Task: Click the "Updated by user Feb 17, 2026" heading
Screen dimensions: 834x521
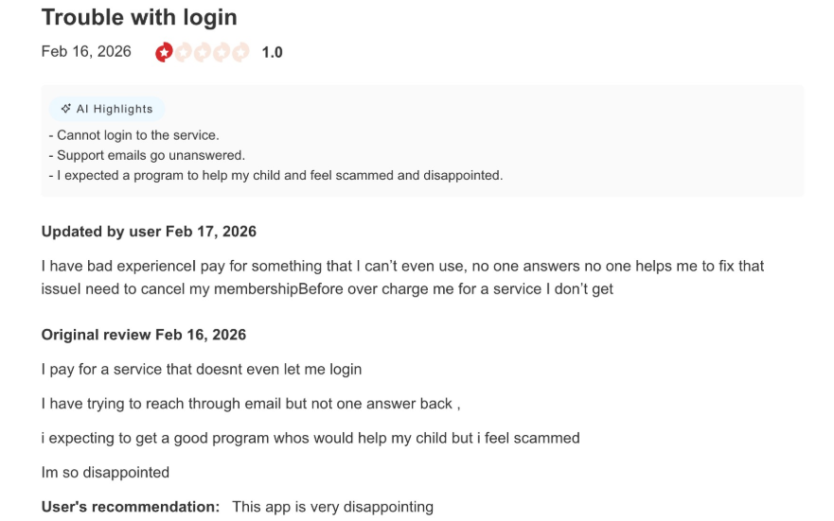Action: [x=149, y=232]
